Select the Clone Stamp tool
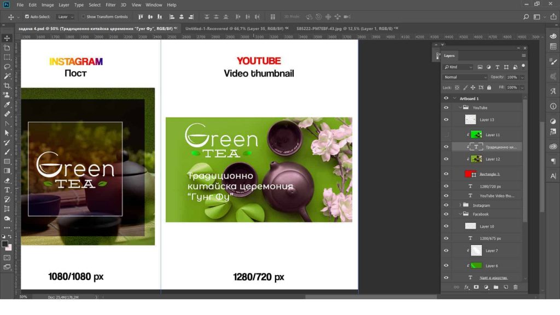560x315 pixels. pyautogui.click(x=7, y=95)
